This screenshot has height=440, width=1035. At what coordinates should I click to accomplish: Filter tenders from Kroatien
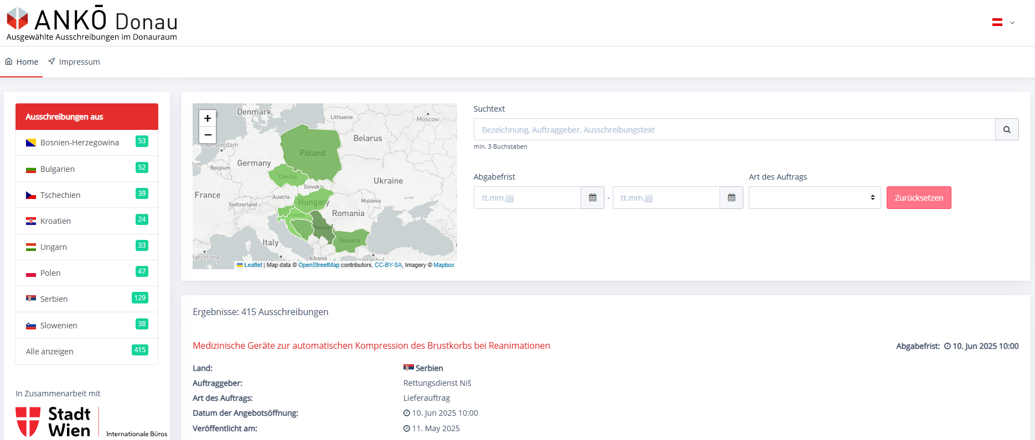87,221
